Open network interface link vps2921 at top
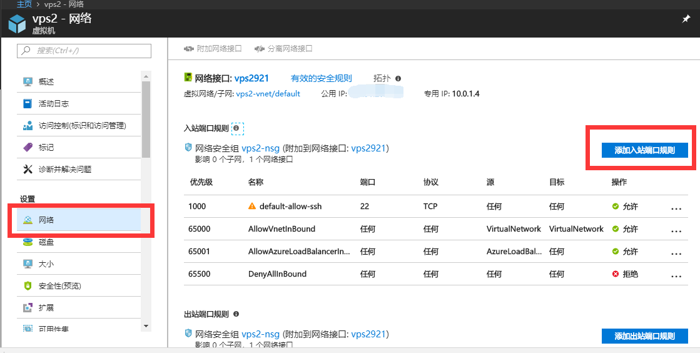 click(251, 78)
